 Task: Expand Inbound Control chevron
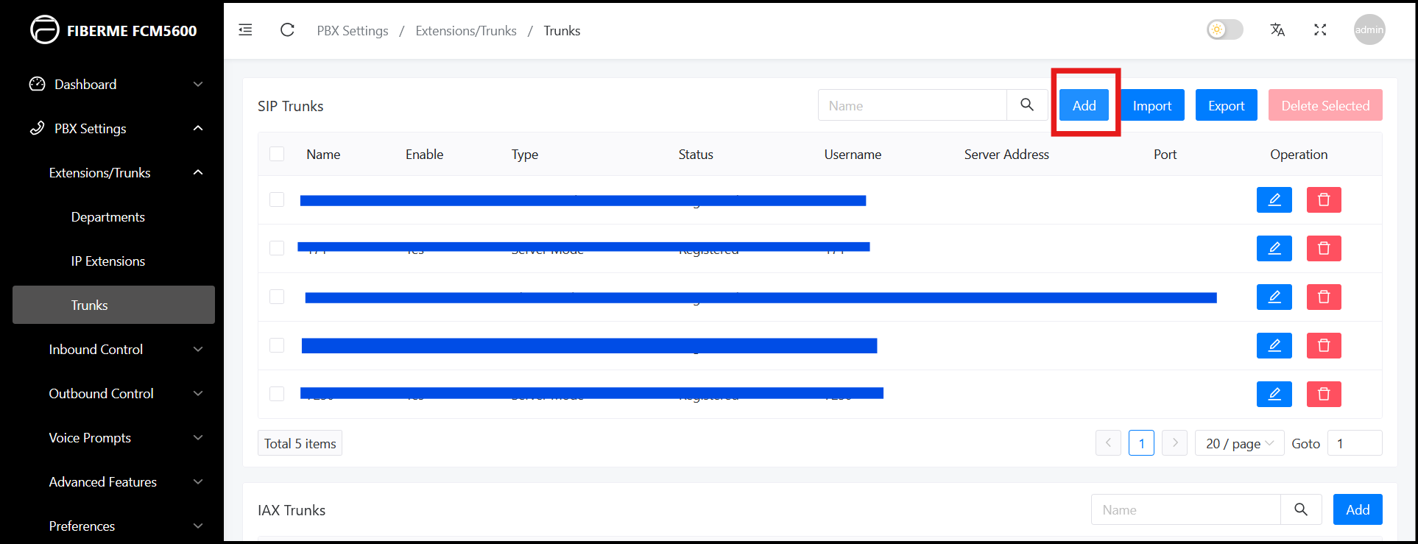tap(198, 349)
